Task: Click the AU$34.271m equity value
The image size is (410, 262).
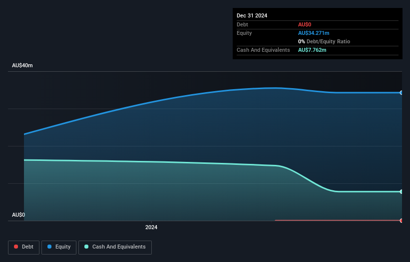Action: click(x=314, y=33)
